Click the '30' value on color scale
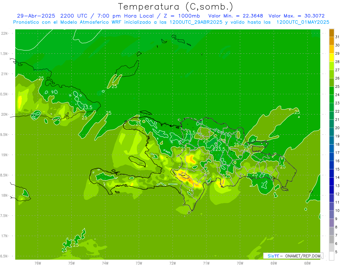The image size is (345, 267). [x=338, y=45]
